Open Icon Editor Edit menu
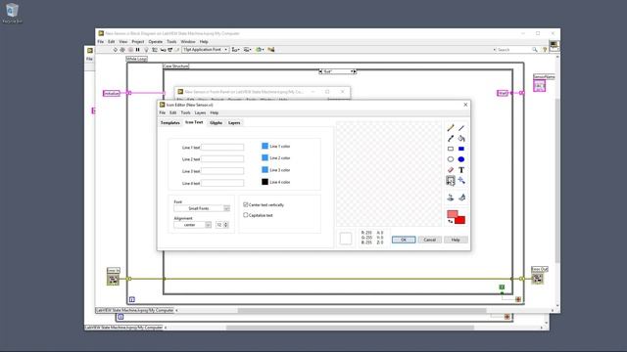This screenshot has height=352, width=627. [x=172, y=112]
